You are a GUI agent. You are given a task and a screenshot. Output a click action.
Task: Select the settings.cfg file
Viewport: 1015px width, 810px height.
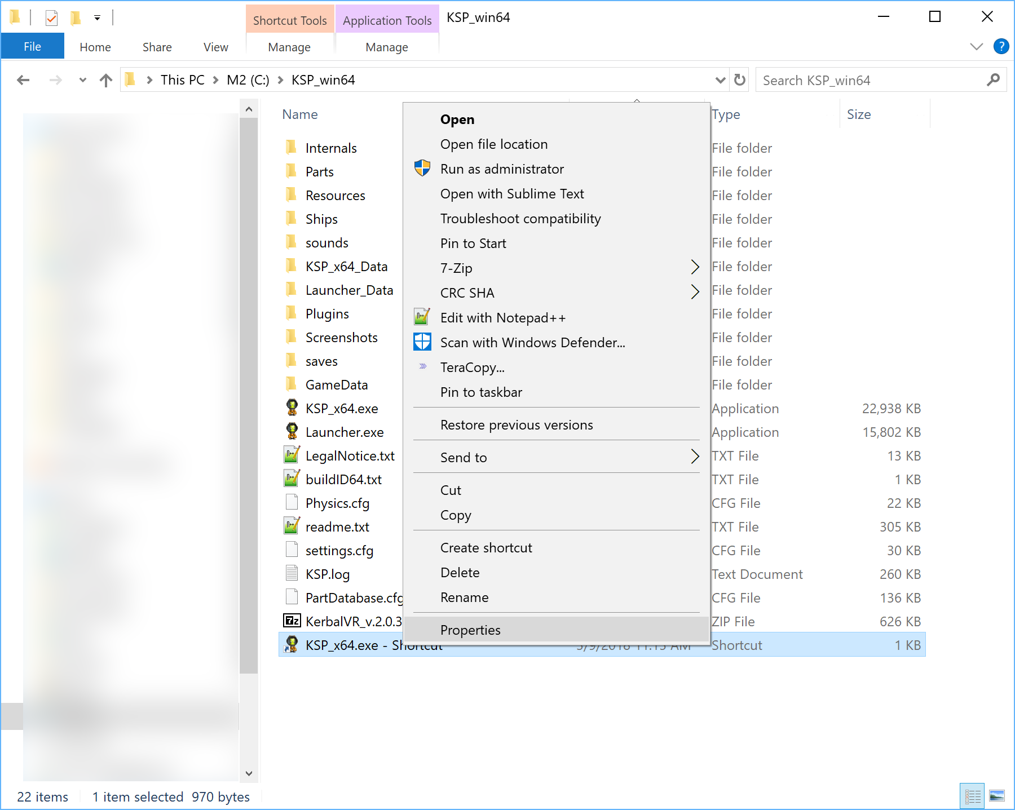pyautogui.click(x=339, y=550)
